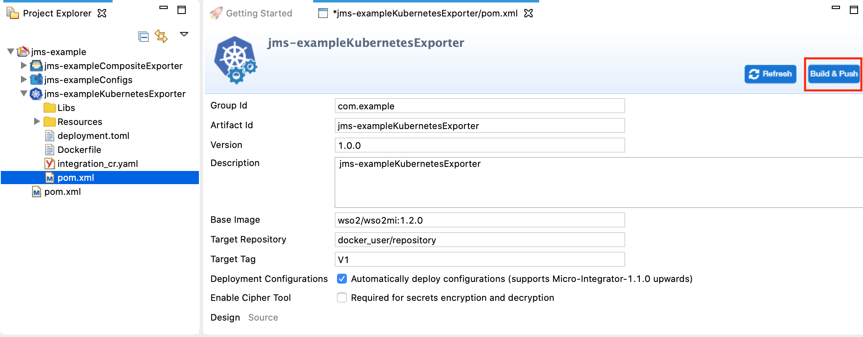
Task: Click the Kubernetes exporter icon in the tree
Action: [37, 94]
